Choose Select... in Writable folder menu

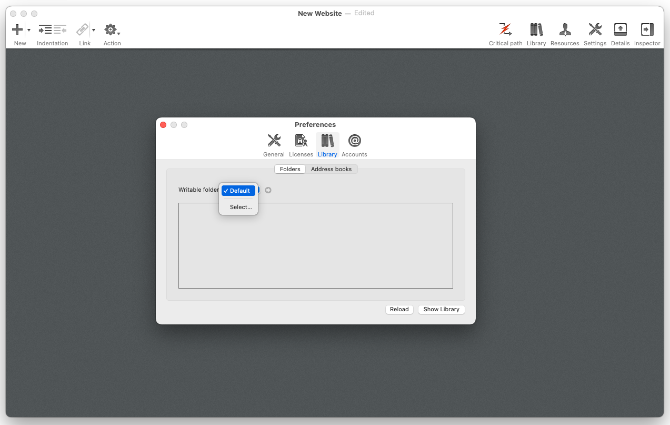click(241, 207)
